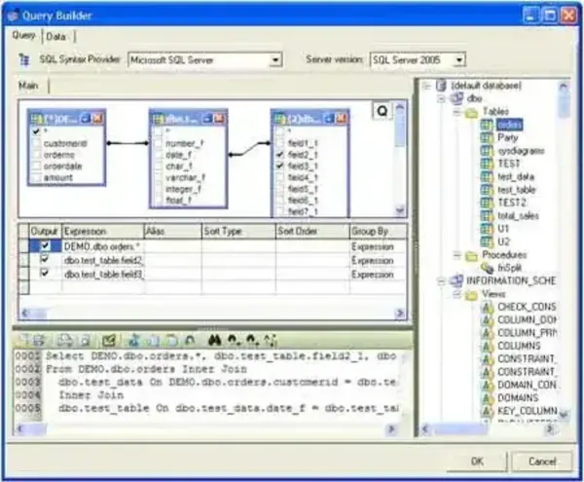The height and width of the screenshot is (482, 584).
Task: Click the first icon in the SQL editor toolbar
Action: [23, 340]
